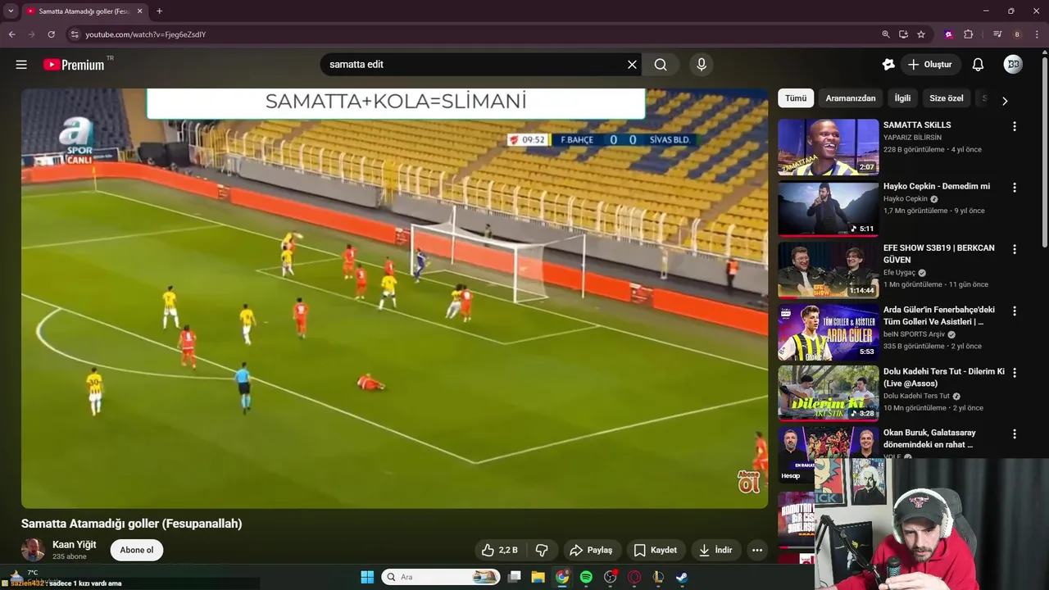This screenshot has height=590, width=1049.
Task: Click the youtube.com URL in address bar
Action: (146, 34)
